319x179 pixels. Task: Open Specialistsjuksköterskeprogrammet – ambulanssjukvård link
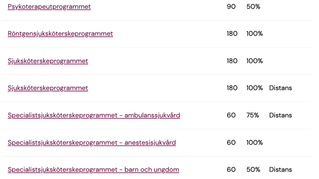click(x=94, y=115)
